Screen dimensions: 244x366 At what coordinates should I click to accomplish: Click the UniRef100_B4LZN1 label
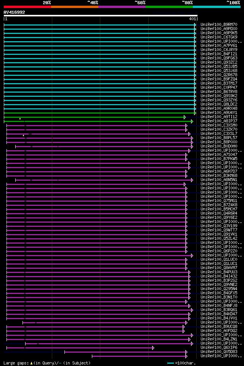pos(219,340)
